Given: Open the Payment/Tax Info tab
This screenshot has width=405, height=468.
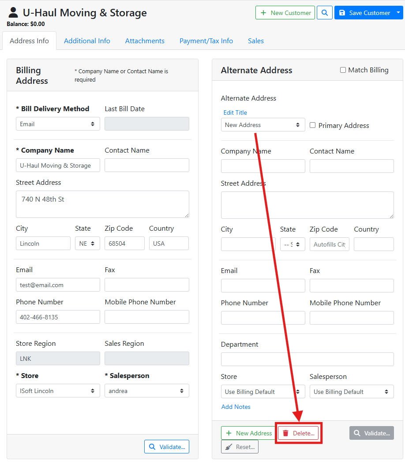Looking at the screenshot, I should pyautogui.click(x=206, y=41).
